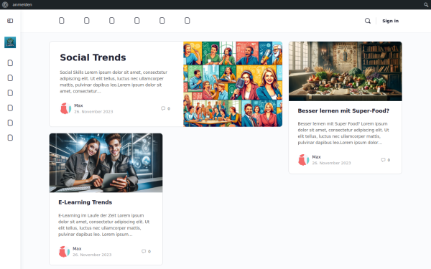This screenshot has height=269, width=431.
Task: Click the comment icon on Social Trends card
Action: click(163, 108)
